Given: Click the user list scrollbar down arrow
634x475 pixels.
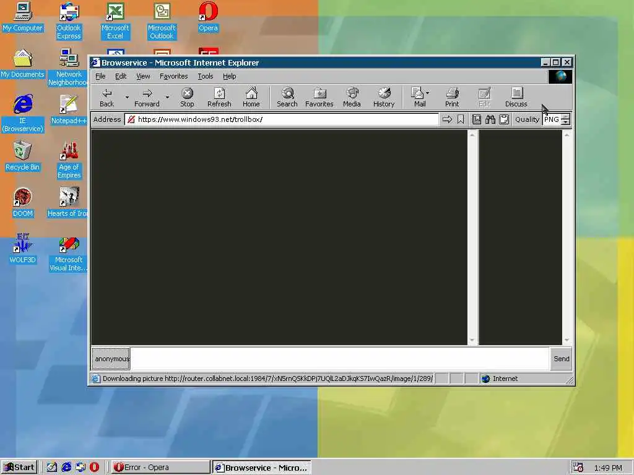Looking at the screenshot, I should pos(567,340).
